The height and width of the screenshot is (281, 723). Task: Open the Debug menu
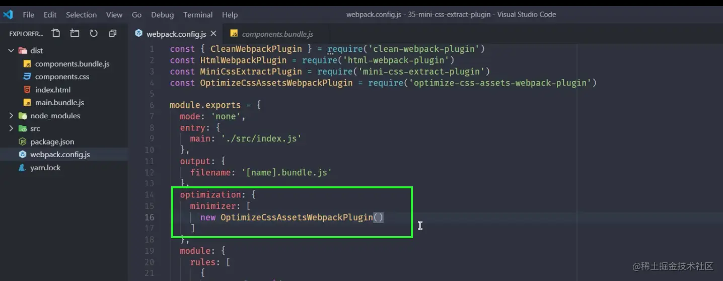pyautogui.click(x=162, y=15)
